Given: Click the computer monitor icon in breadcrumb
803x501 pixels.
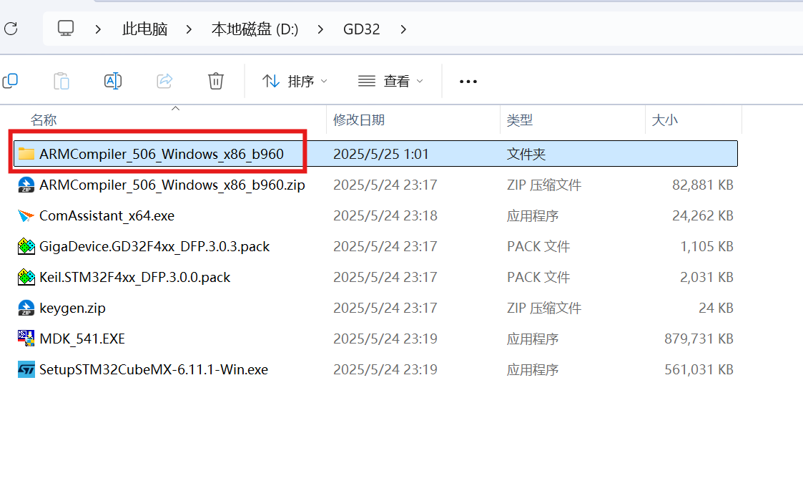Looking at the screenshot, I should (x=66, y=28).
